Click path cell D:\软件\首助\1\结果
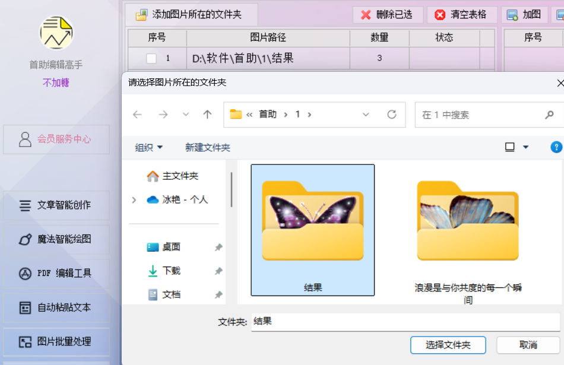 (x=268, y=58)
